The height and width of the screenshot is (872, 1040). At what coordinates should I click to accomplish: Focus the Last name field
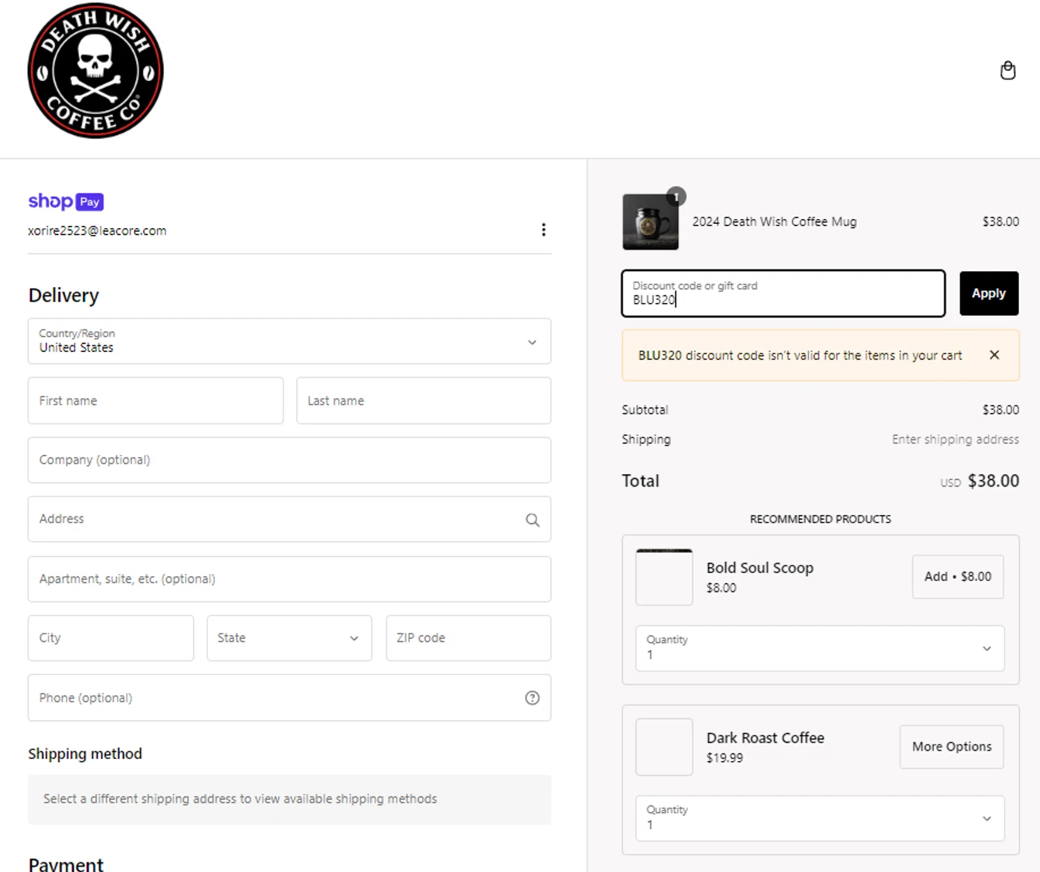[424, 401]
